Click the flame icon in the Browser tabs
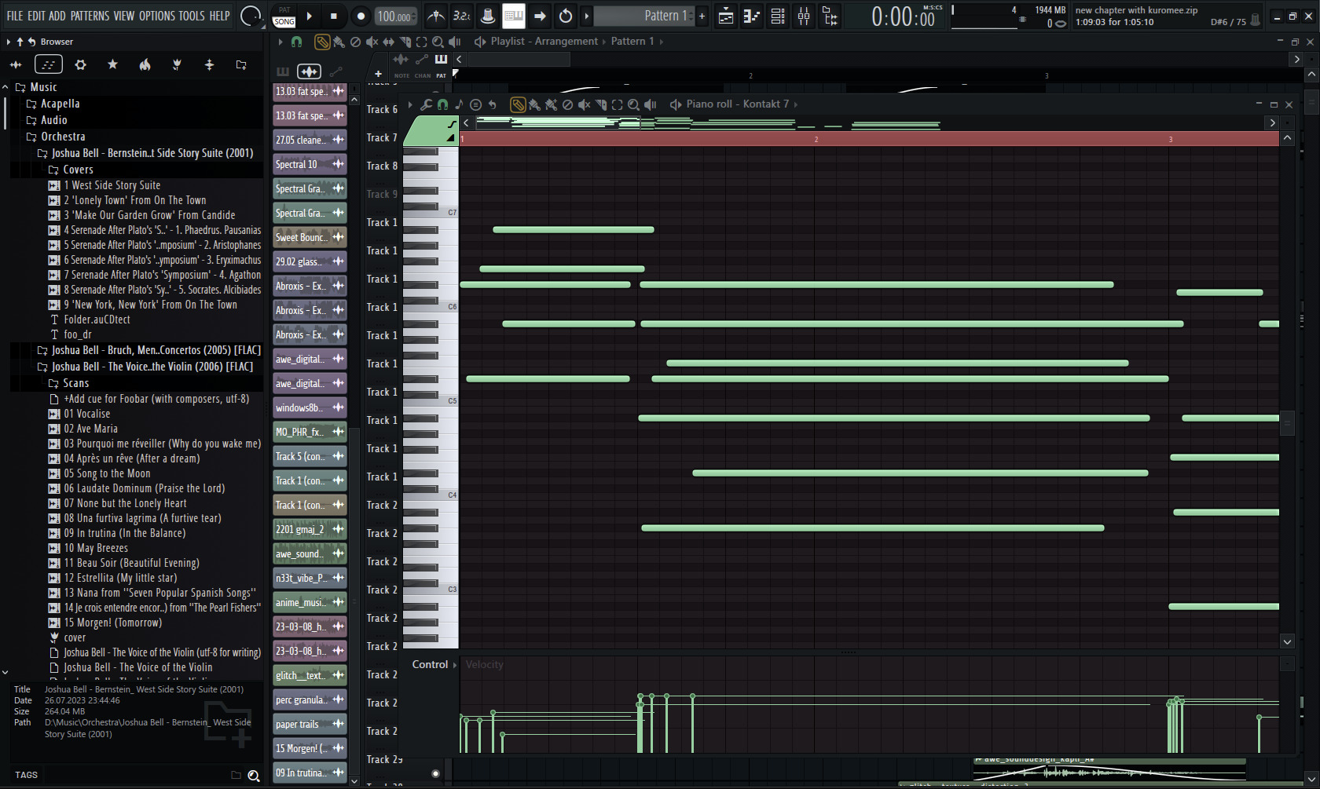The image size is (1320, 789). click(x=145, y=64)
